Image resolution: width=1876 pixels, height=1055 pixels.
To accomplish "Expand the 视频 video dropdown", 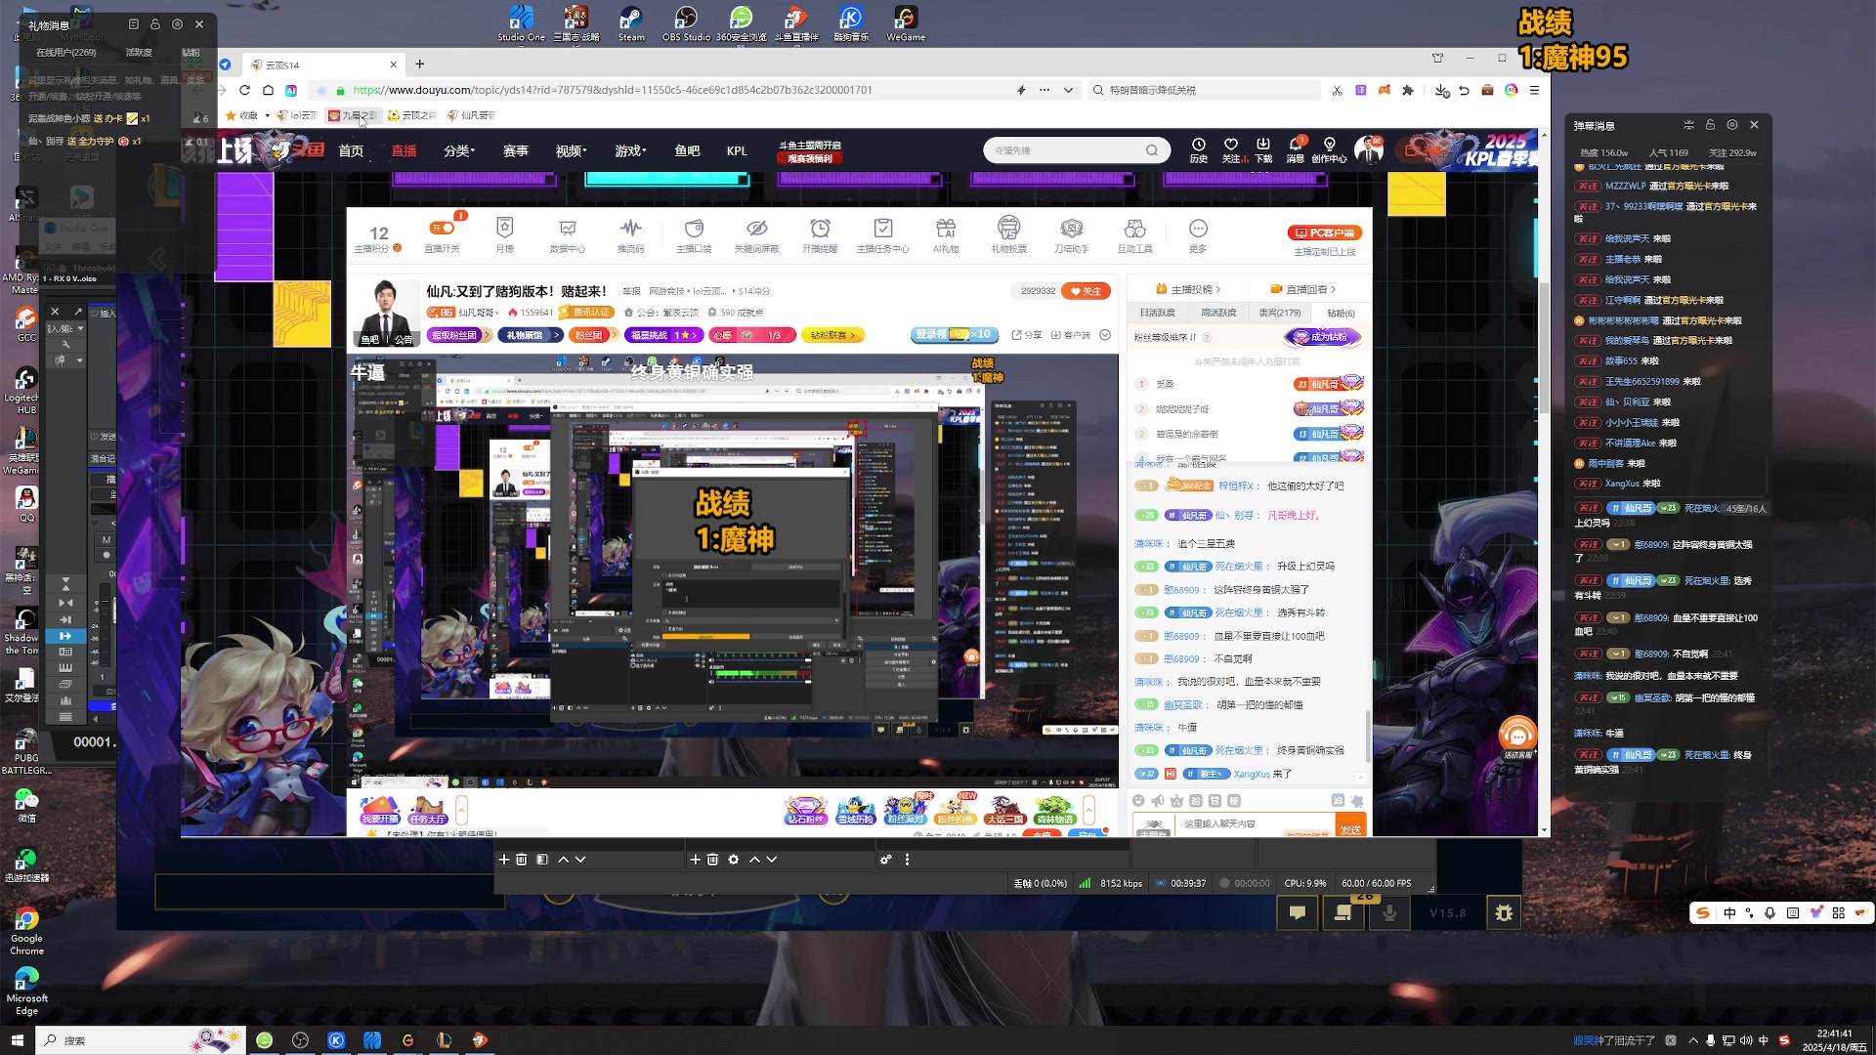I will (x=571, y=150).
